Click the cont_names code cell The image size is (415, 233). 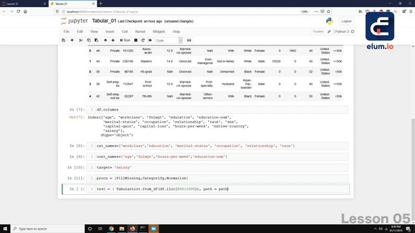click(x=217, y=157)
